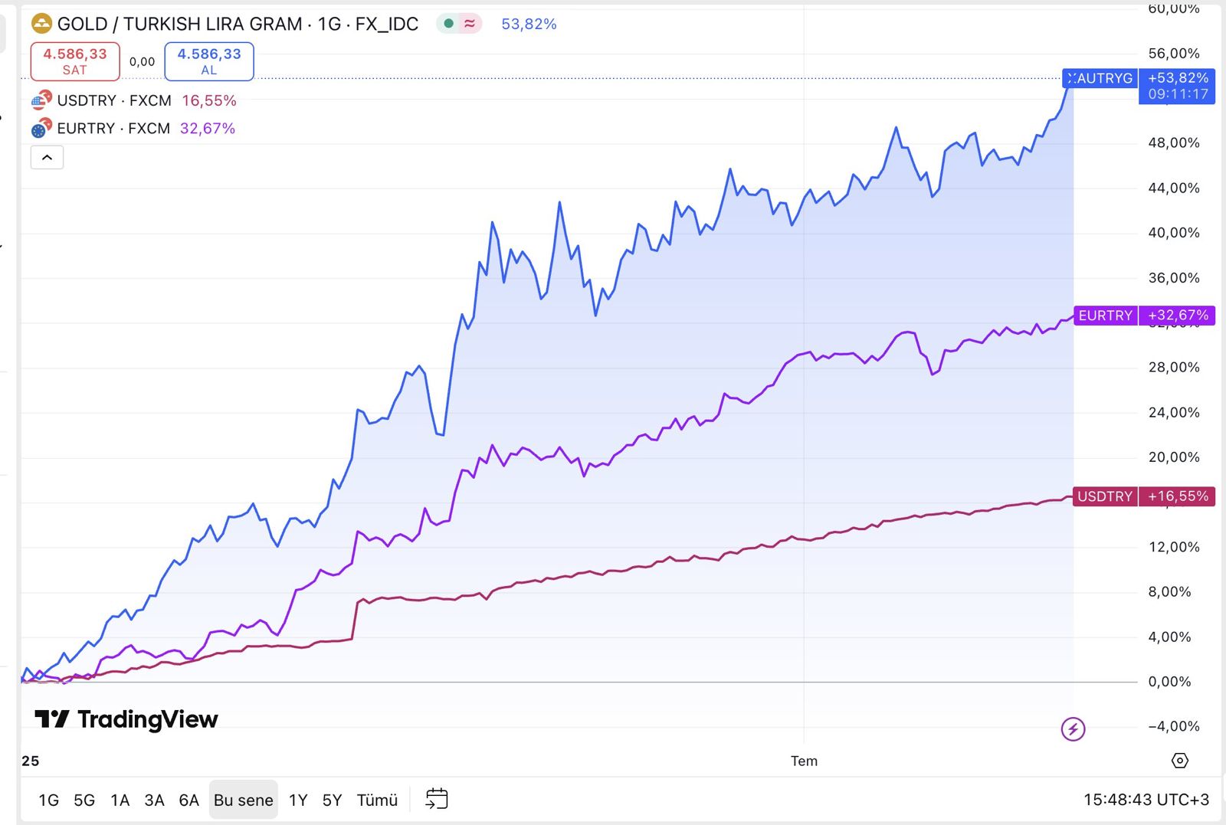Click the pink approximate-data indicator icon
The width and height of the screenshot is (1226, 825).
(470, 24)
